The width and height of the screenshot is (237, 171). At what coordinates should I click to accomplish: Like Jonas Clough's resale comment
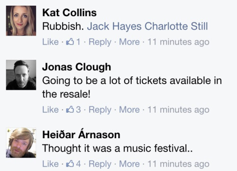click(50, 110)
